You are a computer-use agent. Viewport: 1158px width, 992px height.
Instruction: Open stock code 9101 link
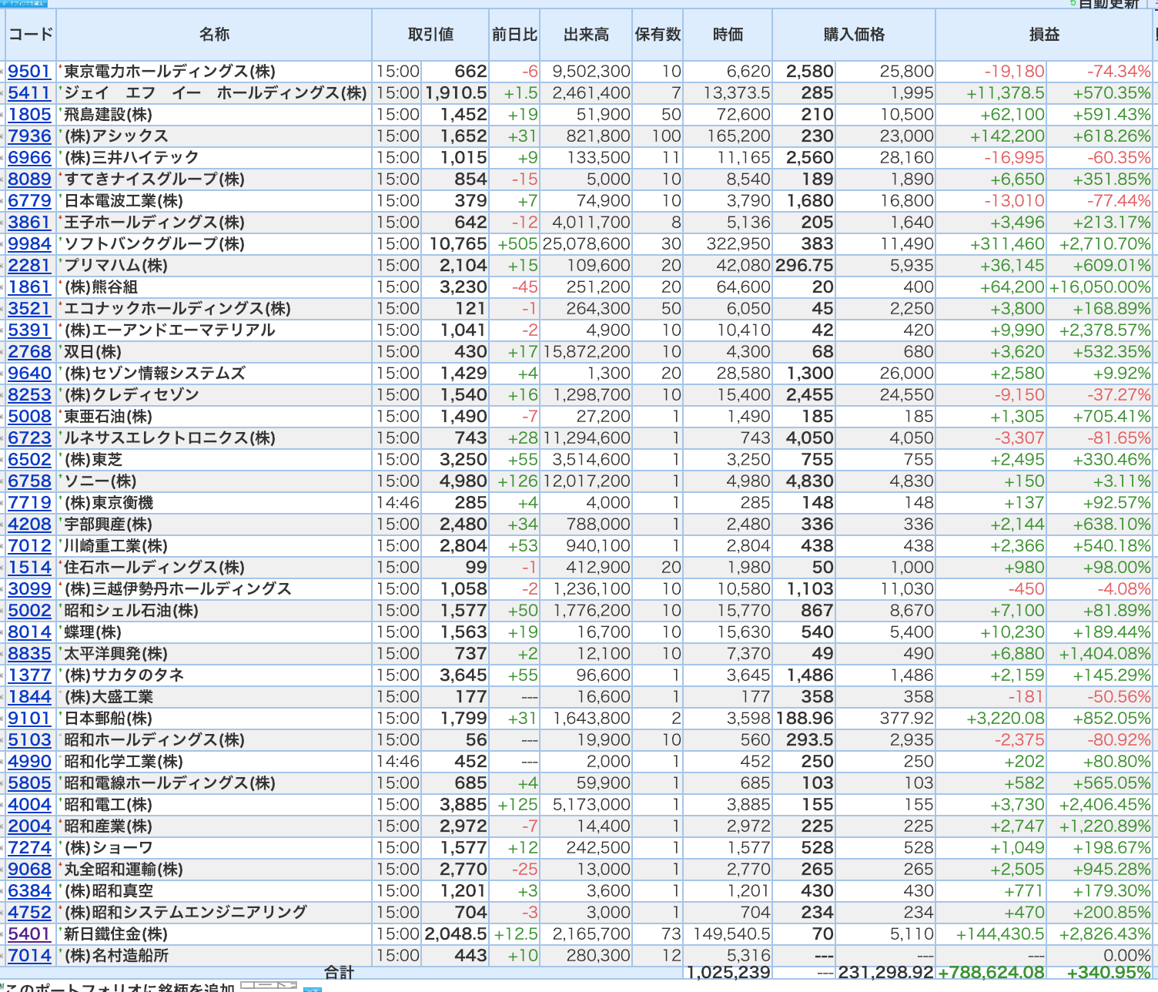(x=29, y=719)
